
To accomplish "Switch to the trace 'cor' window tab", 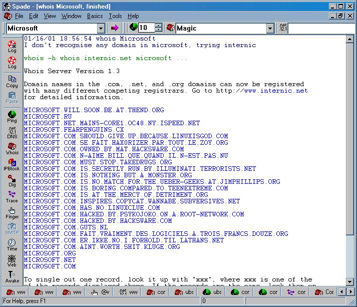I will (296, 292).
